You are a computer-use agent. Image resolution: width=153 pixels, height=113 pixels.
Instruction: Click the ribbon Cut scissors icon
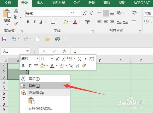[x=16, y=11]
